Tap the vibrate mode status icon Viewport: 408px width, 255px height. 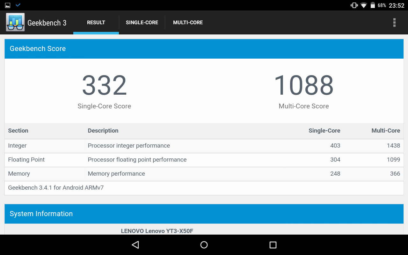click(x=354, y=5)
